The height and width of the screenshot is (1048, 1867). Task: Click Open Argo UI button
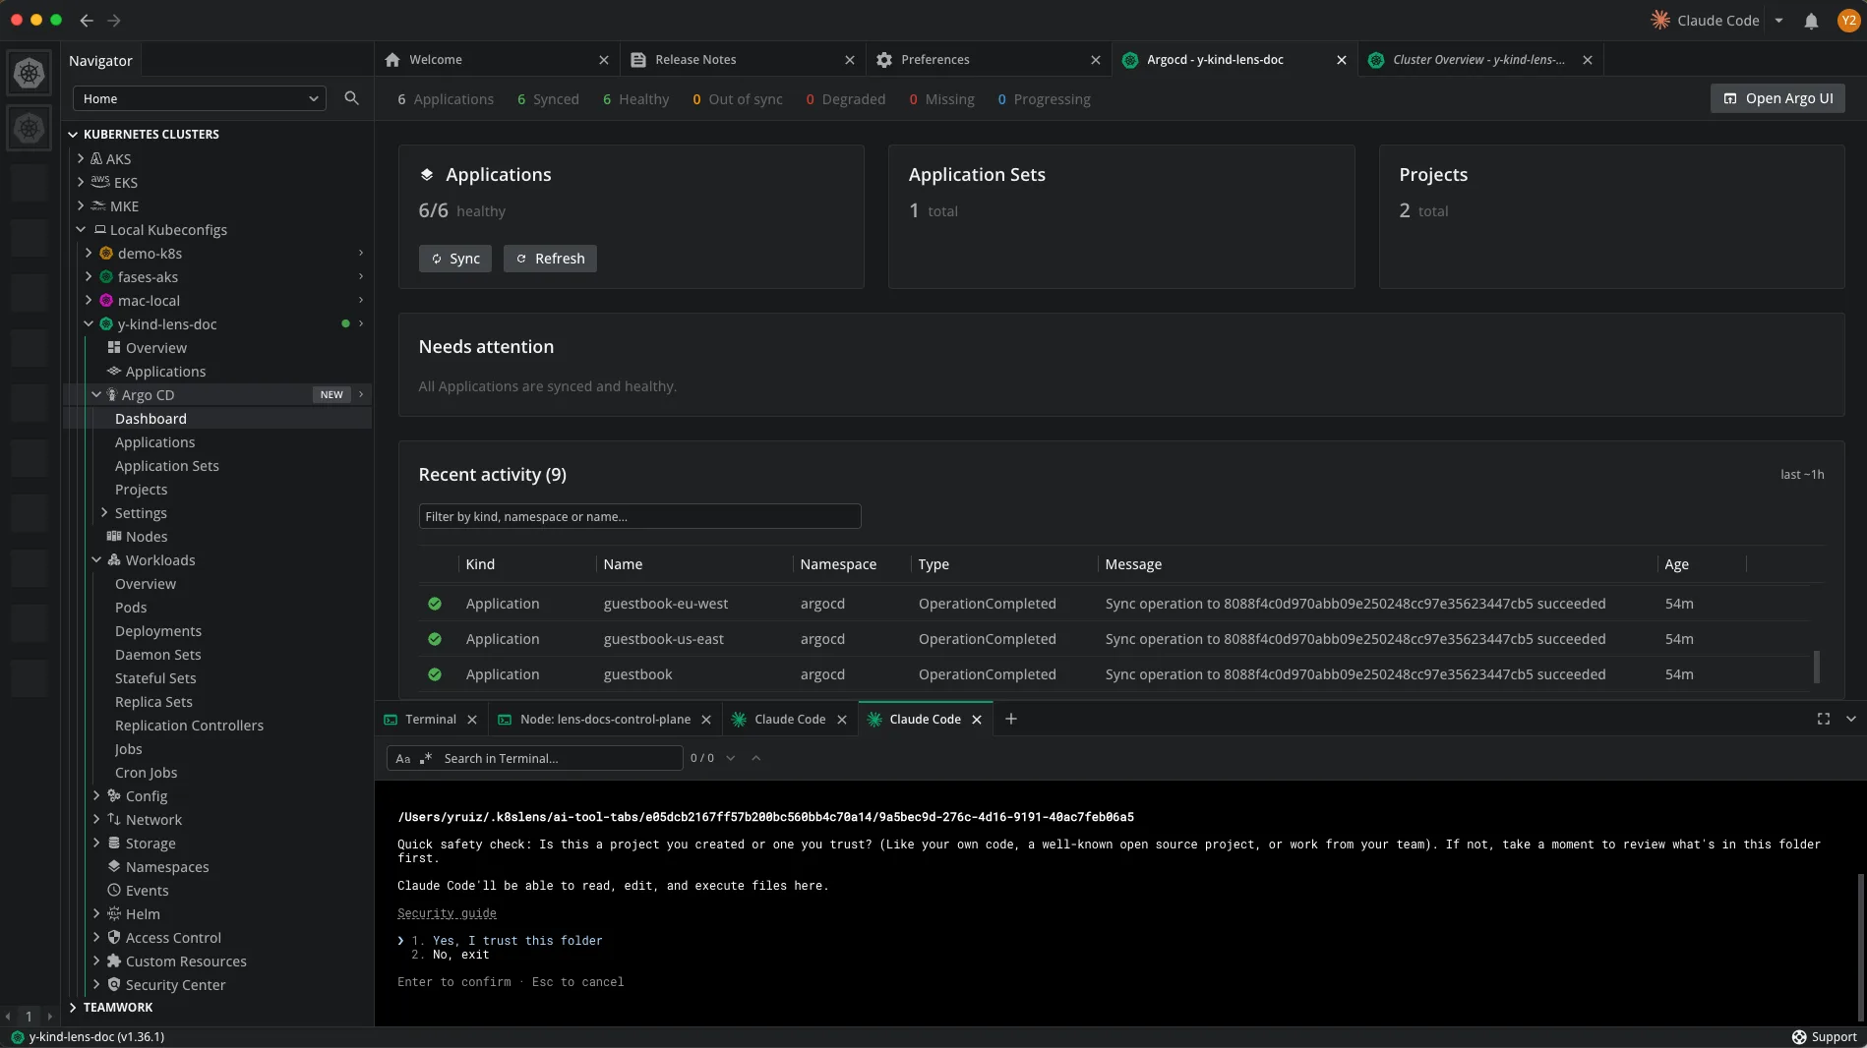[1777, 98]
